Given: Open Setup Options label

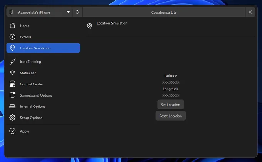Looking at the screenshot, I should 31,118.
